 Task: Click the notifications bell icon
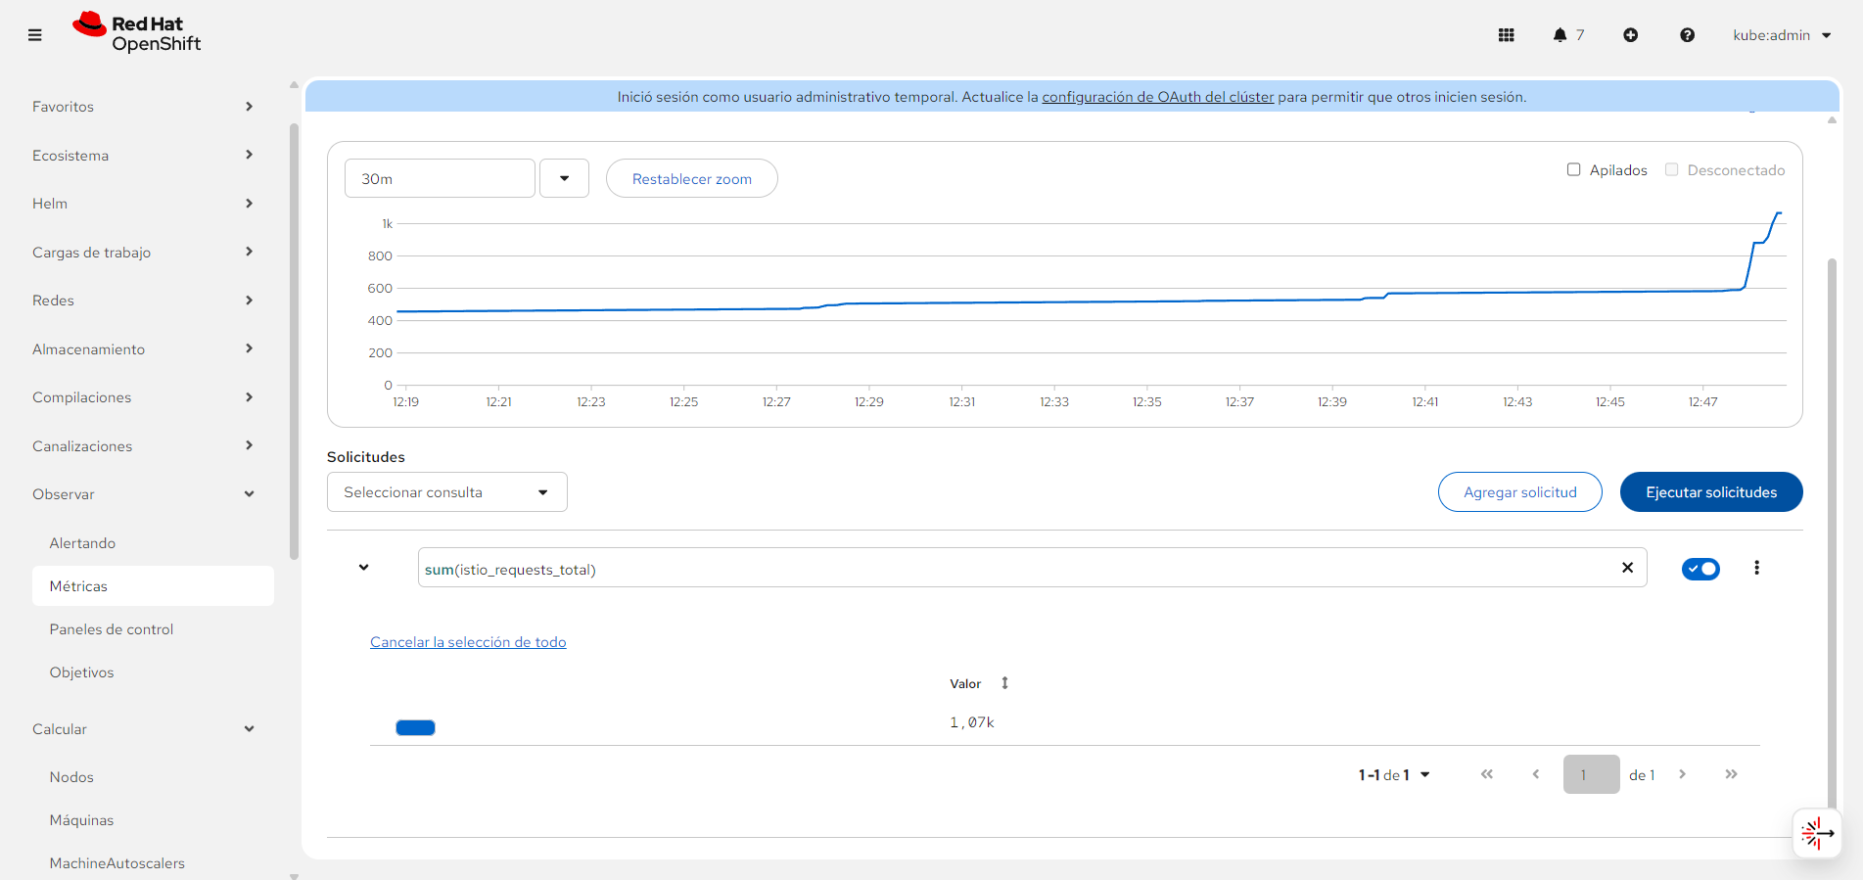click(x=1560, y=35)
